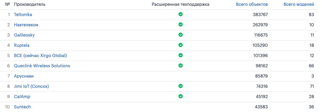Viewport: 322px width, 112px height.
Task: Click the support checkmark in CalAmp row
Action: [181, 96]
